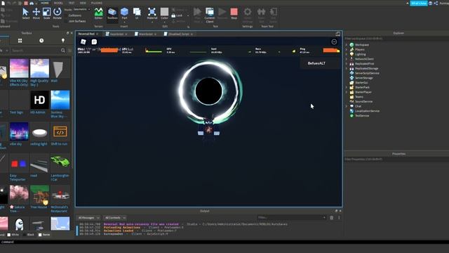449x253 pixels.
Task: Focus the Properties filter field
Action: [x=396, y=159]
